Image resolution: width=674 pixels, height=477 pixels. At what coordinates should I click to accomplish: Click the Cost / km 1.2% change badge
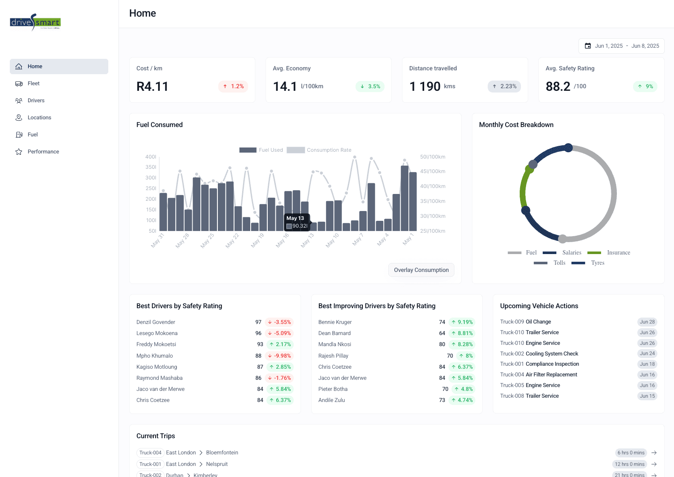[233, 87]
